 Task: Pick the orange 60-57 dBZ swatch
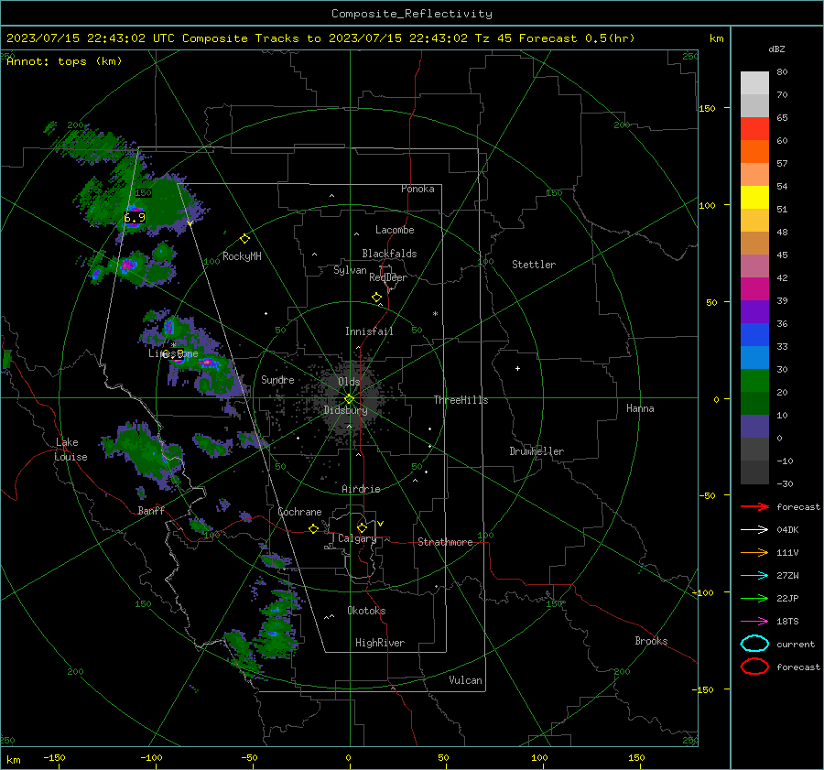coord(754,152)
